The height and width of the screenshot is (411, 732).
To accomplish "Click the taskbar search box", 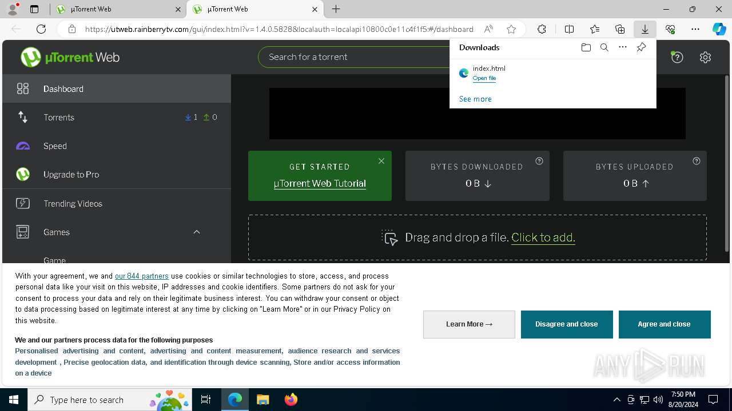I will 110,400.
